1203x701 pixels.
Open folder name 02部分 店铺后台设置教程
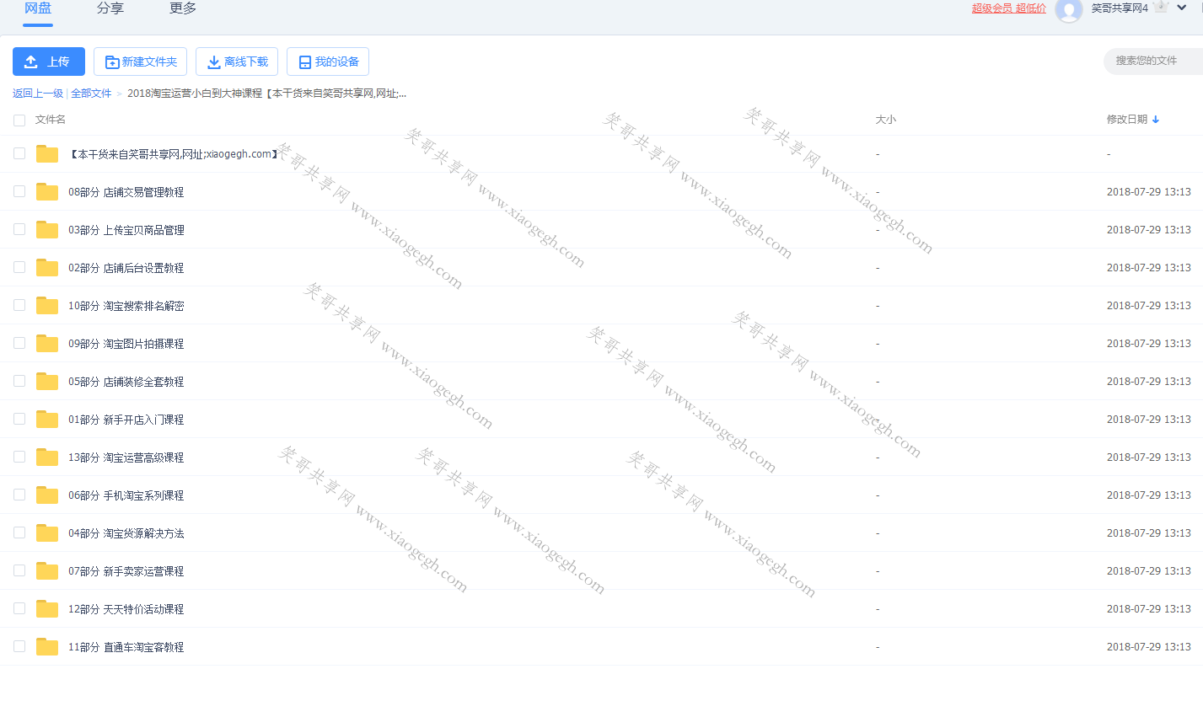(x=126, y=268)
